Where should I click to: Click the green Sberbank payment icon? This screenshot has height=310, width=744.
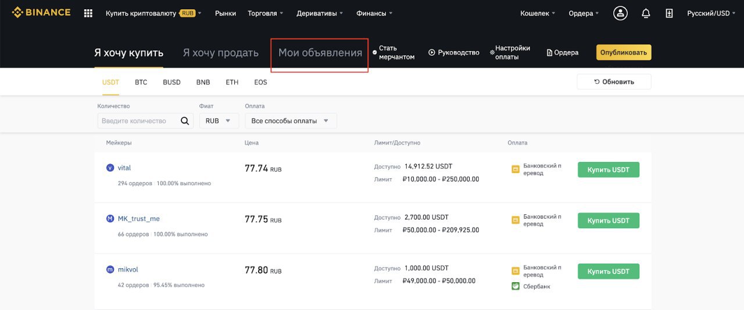515,286
